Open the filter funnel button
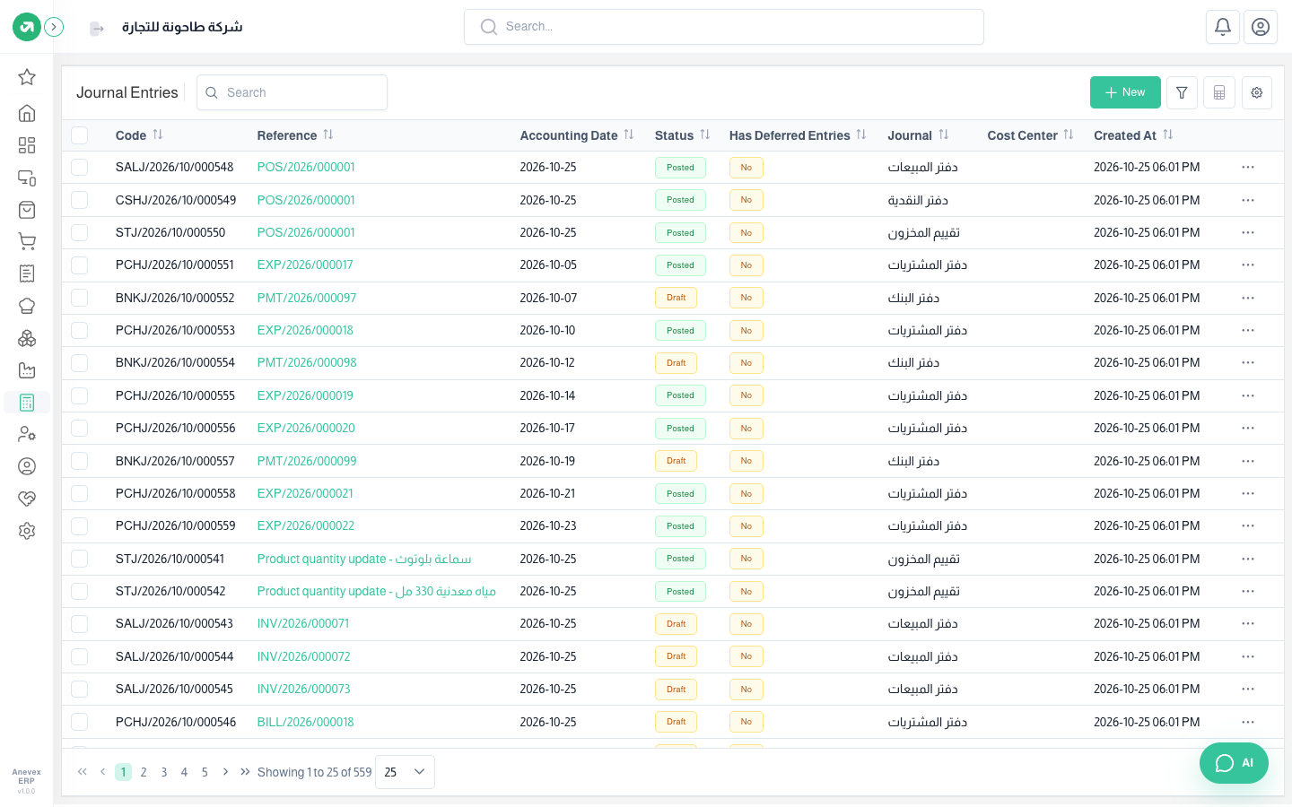The width and height of the screenshot is (1292, 807). click(x=1182, y=92)
